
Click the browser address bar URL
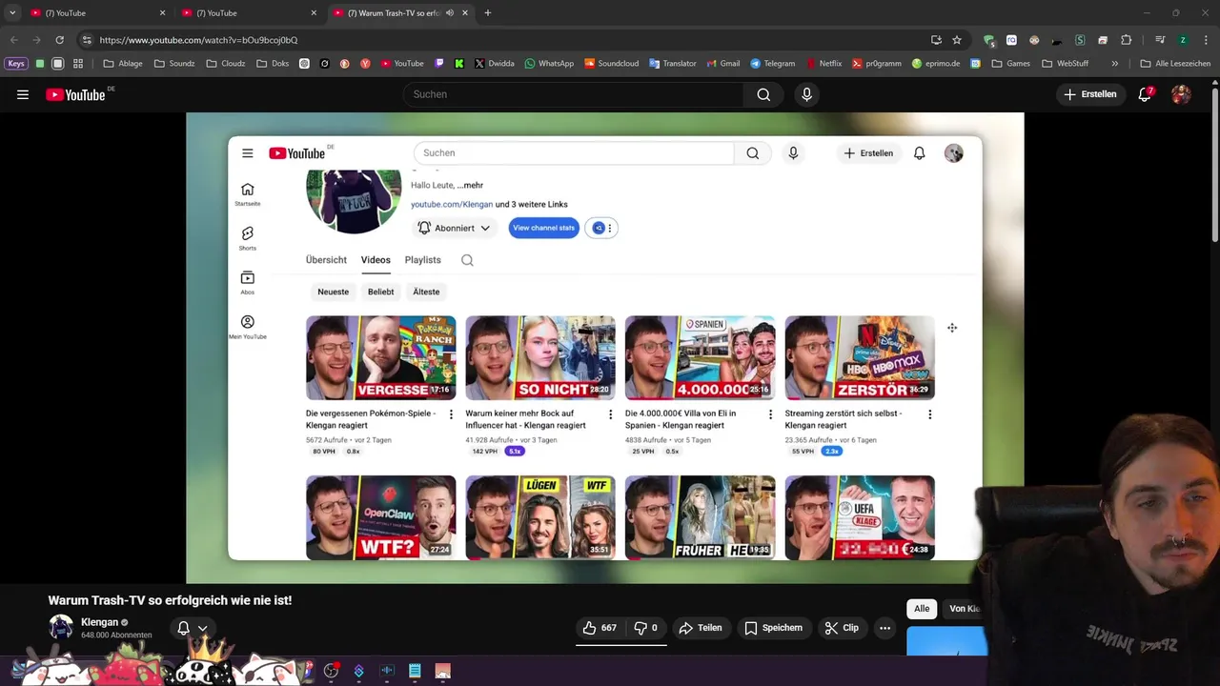pyautogui.click(x=198, y=40)
